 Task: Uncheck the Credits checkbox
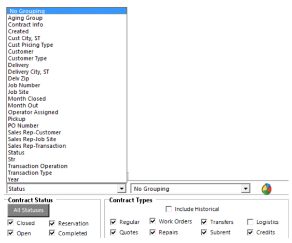pos(250,232)
